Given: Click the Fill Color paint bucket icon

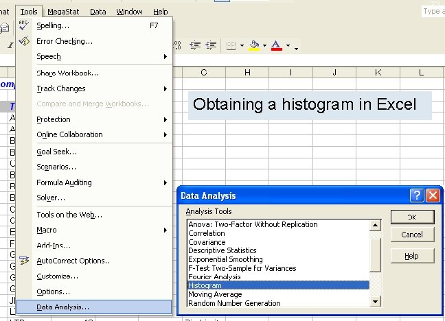Looking at the screenshot, I should (x=254, y=45).
